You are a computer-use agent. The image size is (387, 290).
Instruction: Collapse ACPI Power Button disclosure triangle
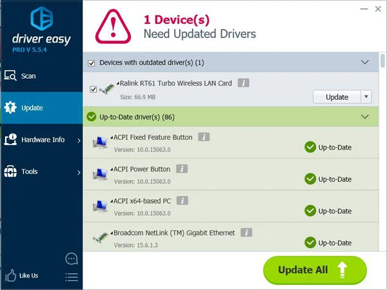112,169
